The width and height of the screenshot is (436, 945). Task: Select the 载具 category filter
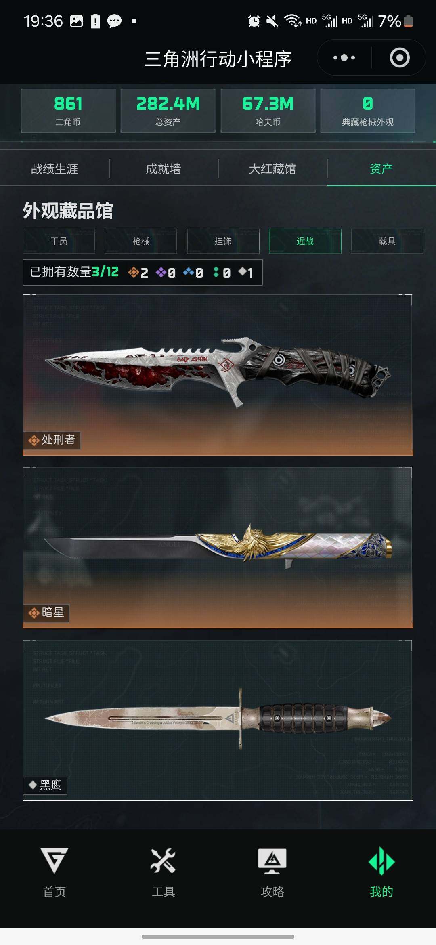[x=387, y=241]
